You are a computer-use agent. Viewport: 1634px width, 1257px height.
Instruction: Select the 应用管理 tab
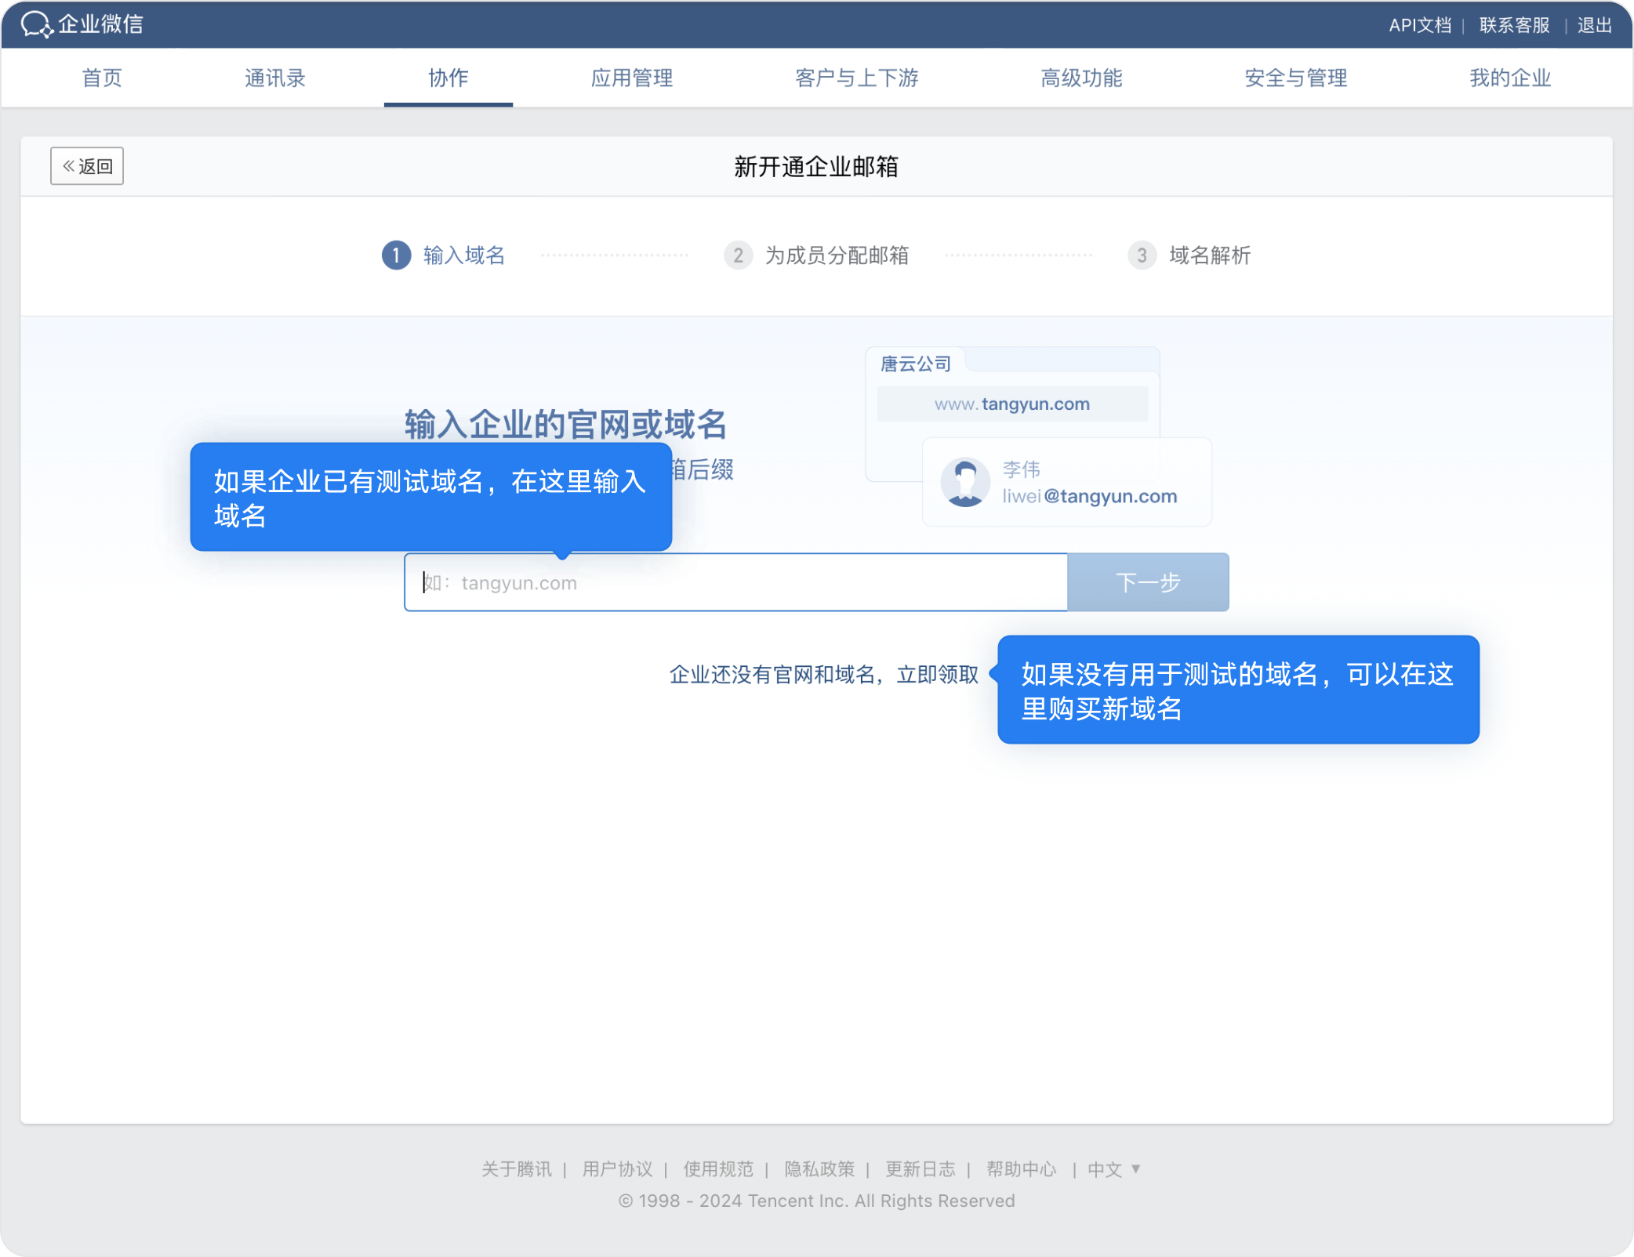pos(632,78)
